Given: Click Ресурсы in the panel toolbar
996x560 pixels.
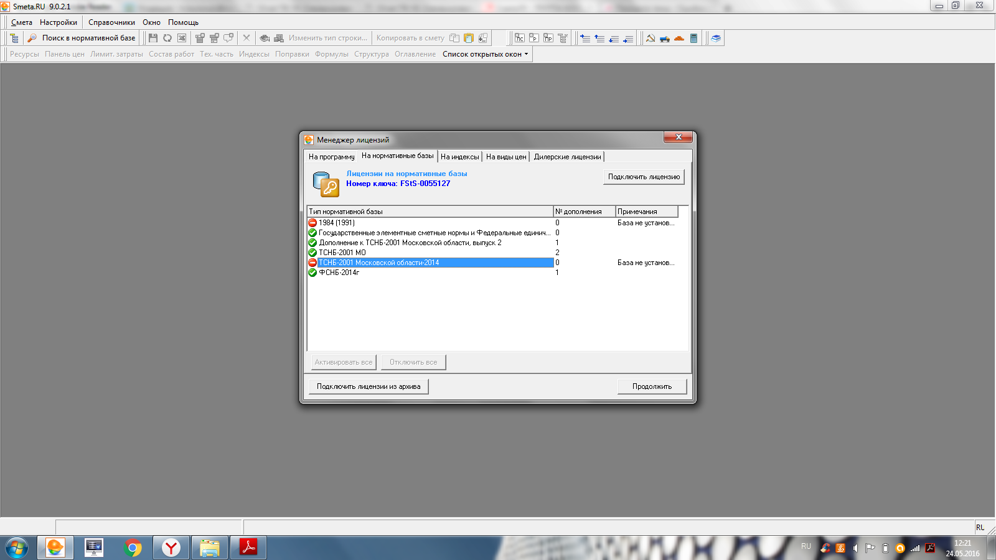Looking at the screenshot, I should click(24, 54).
